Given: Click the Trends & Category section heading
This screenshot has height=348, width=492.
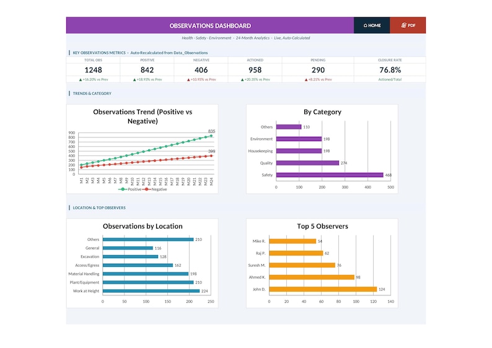Looking at the screenshot, I should click(92, 94).
